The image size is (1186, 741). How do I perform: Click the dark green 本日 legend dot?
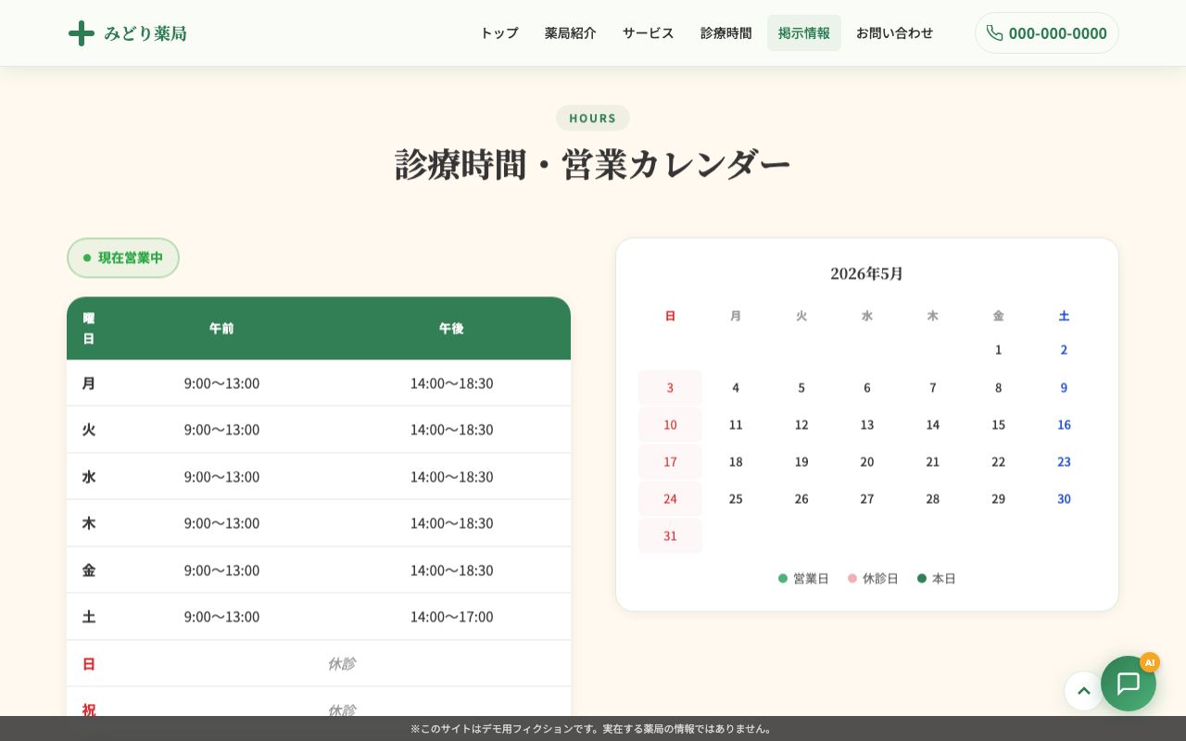(922, 578)
